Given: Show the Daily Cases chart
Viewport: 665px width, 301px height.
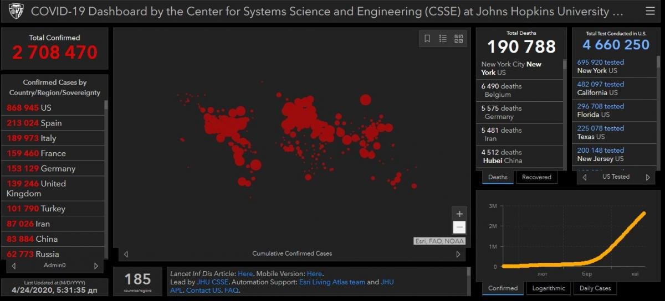Looking at the screenshot, I should (x=595, y=288).
